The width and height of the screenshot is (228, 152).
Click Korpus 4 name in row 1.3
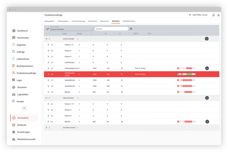click(x=68, y=57)
